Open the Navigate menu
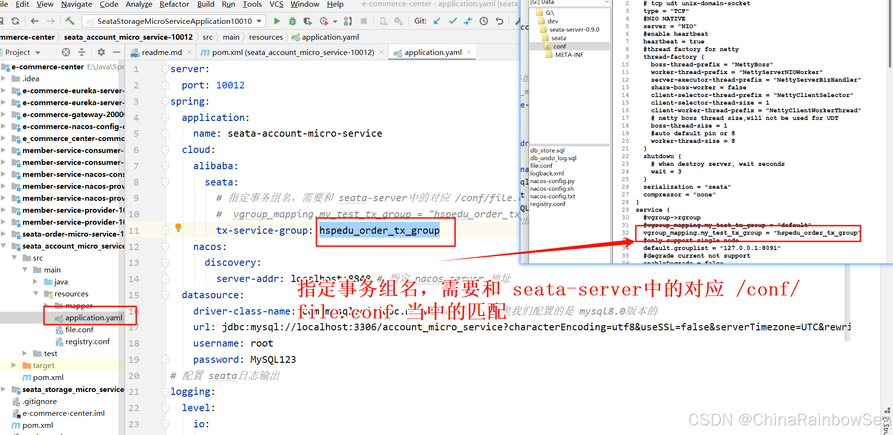Viewport: 893px width, 435px height. [76, 4]
